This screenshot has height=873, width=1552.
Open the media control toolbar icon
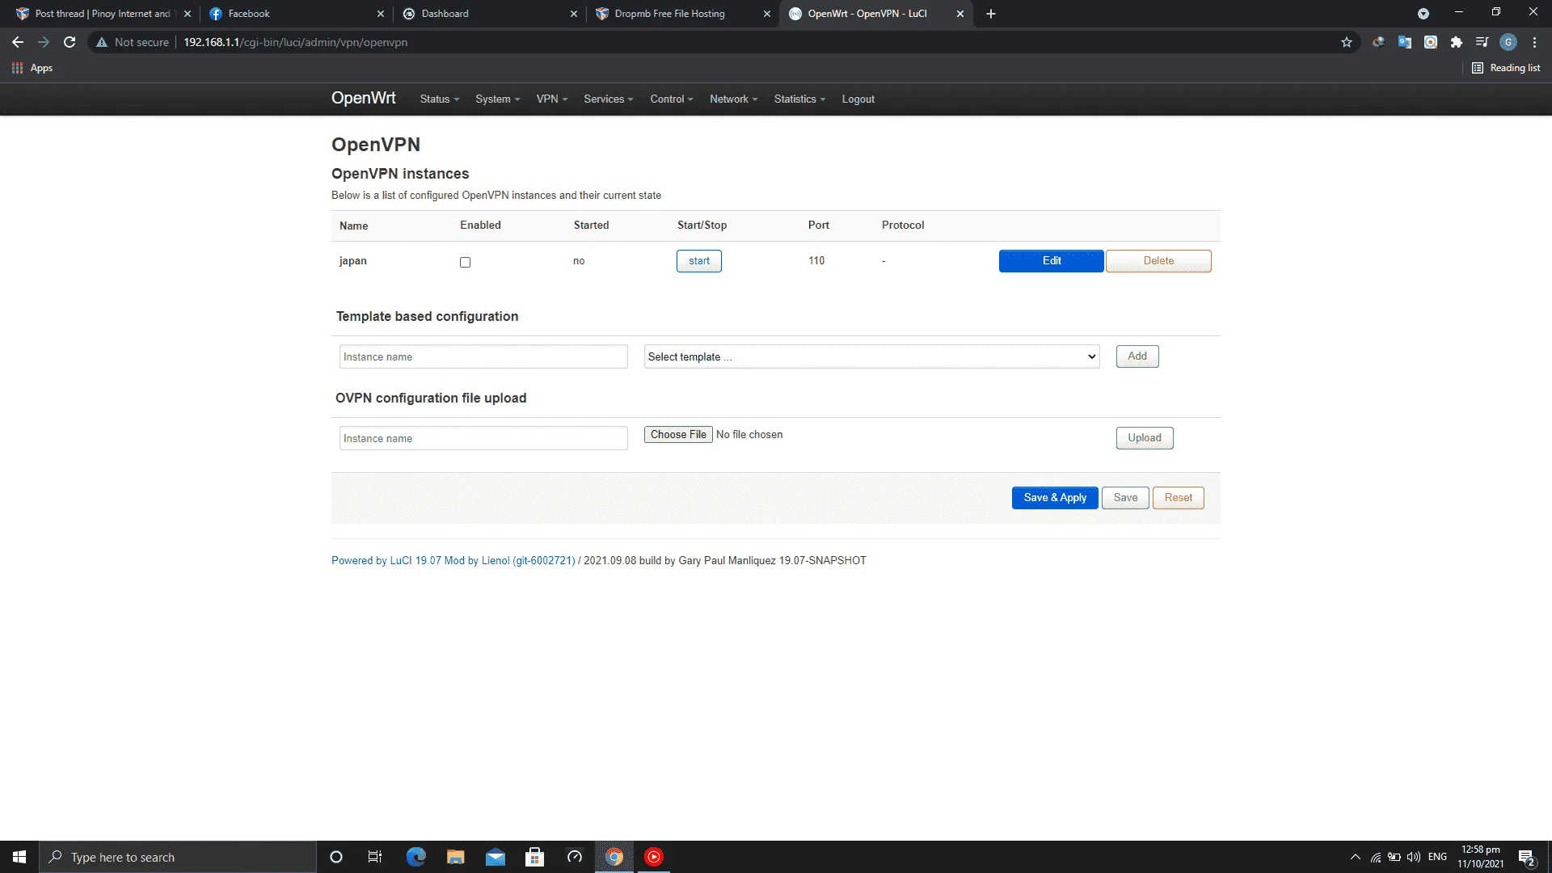coord(1482,42)
